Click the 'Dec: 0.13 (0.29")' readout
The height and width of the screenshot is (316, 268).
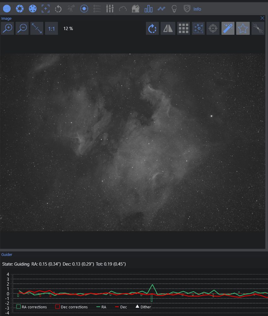(x=78, y=264)
